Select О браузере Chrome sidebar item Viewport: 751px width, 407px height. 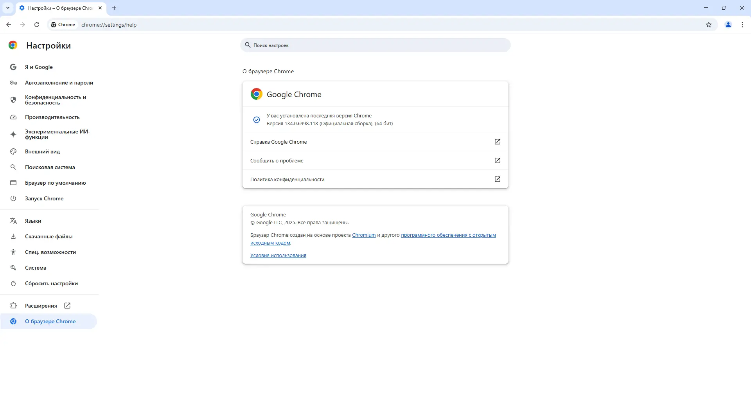pyautogui.click(x=49, y=321)
